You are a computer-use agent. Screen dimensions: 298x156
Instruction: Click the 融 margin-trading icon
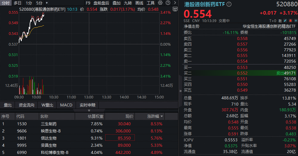[280, 21]
